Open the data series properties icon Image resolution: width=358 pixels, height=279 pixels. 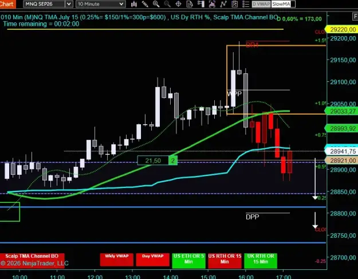pyautogui.click(x=190, y=4)
